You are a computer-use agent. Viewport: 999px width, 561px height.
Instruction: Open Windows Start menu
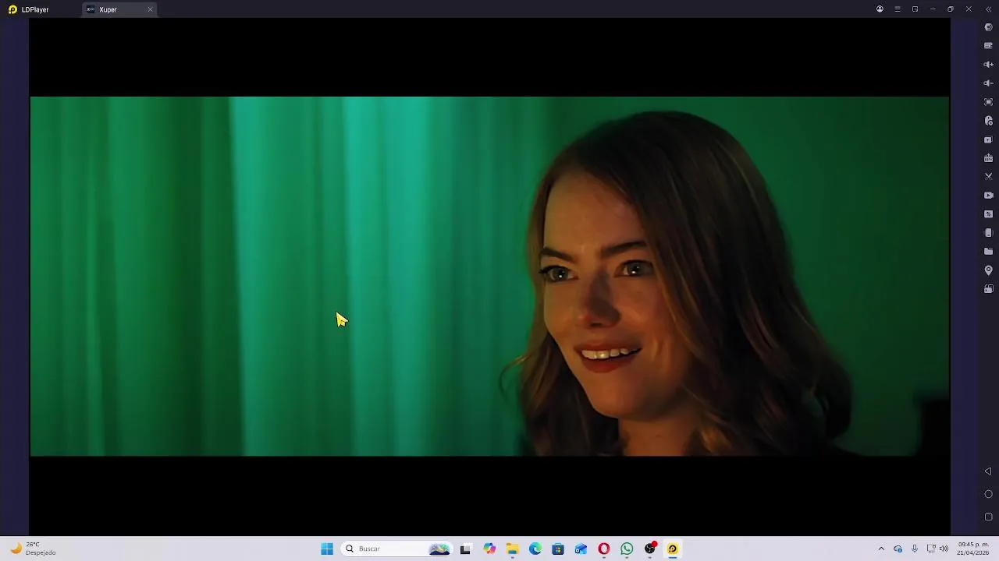[327, 549]
